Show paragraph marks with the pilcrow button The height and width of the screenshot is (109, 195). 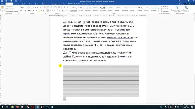point(68,7)
